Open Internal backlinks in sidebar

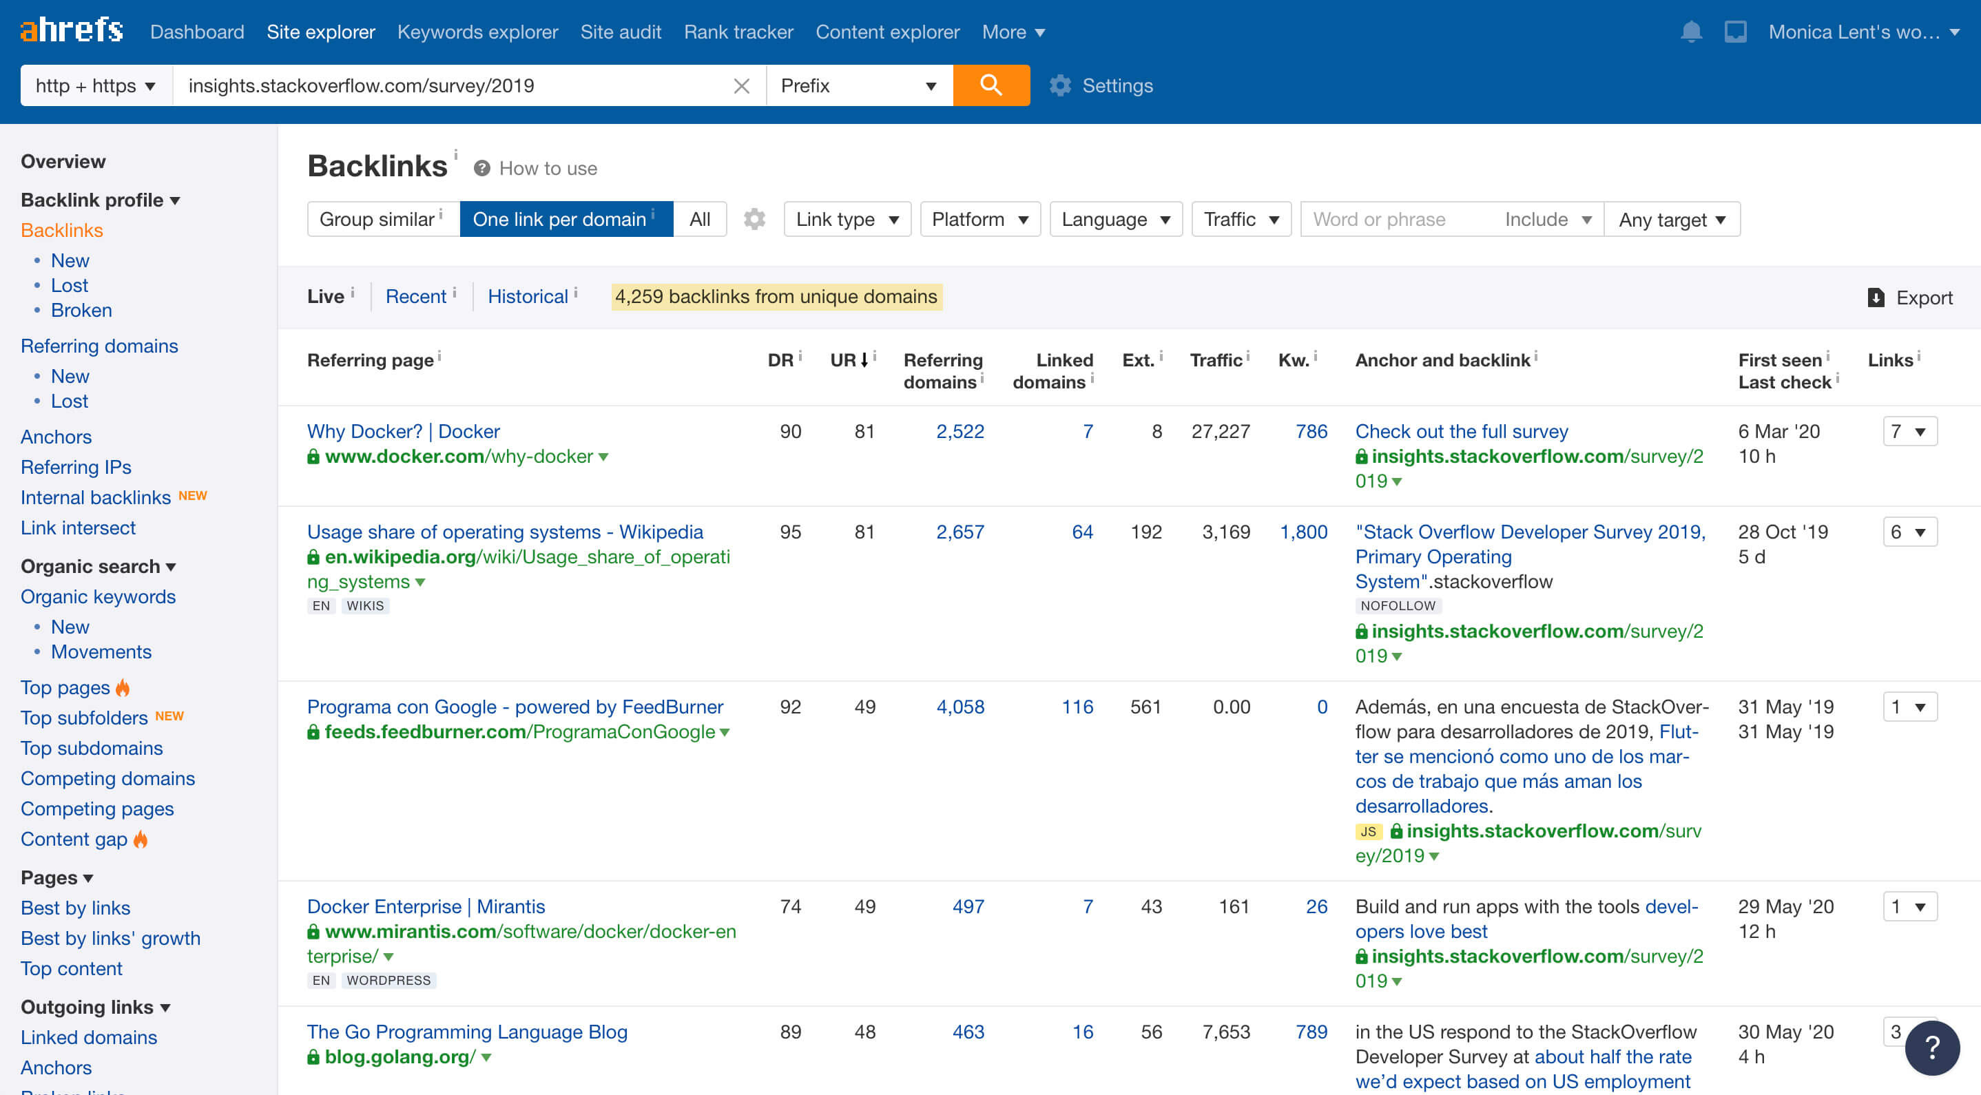pos(95,497)
